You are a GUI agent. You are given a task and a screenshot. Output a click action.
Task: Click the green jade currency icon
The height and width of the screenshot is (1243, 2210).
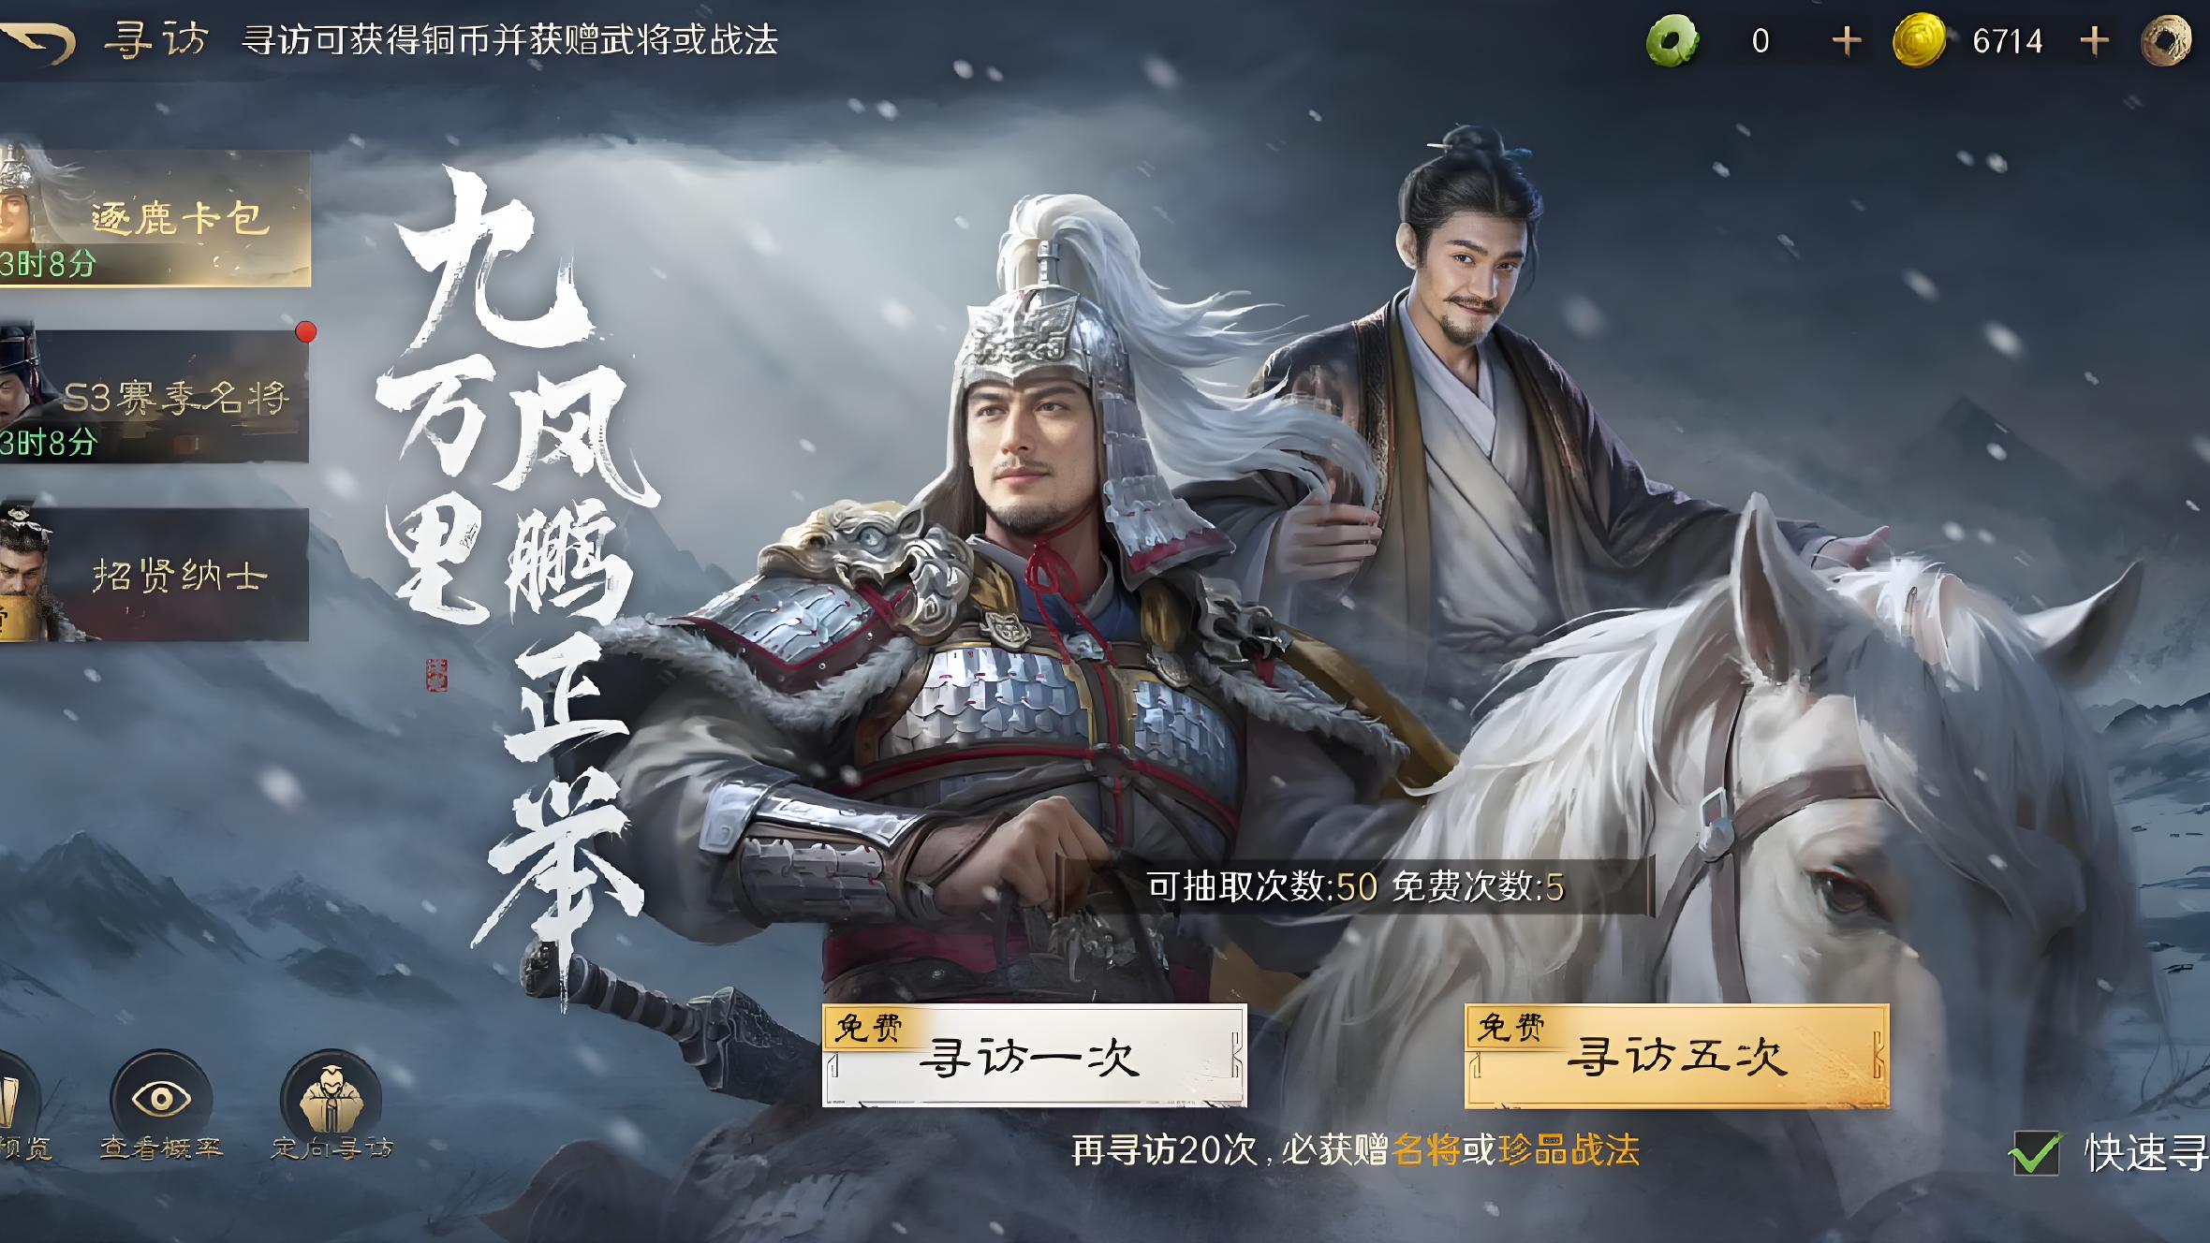pos(1673,41)
